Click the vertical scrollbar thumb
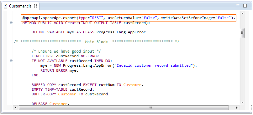Viewport: 253px width, 115px height. pos(242,33)
